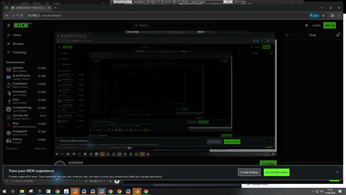Image resolution: width=346 pixels, height=195 pixels.
Task: Open boneclinks' channel from Recommended
Action: (26, 93)
